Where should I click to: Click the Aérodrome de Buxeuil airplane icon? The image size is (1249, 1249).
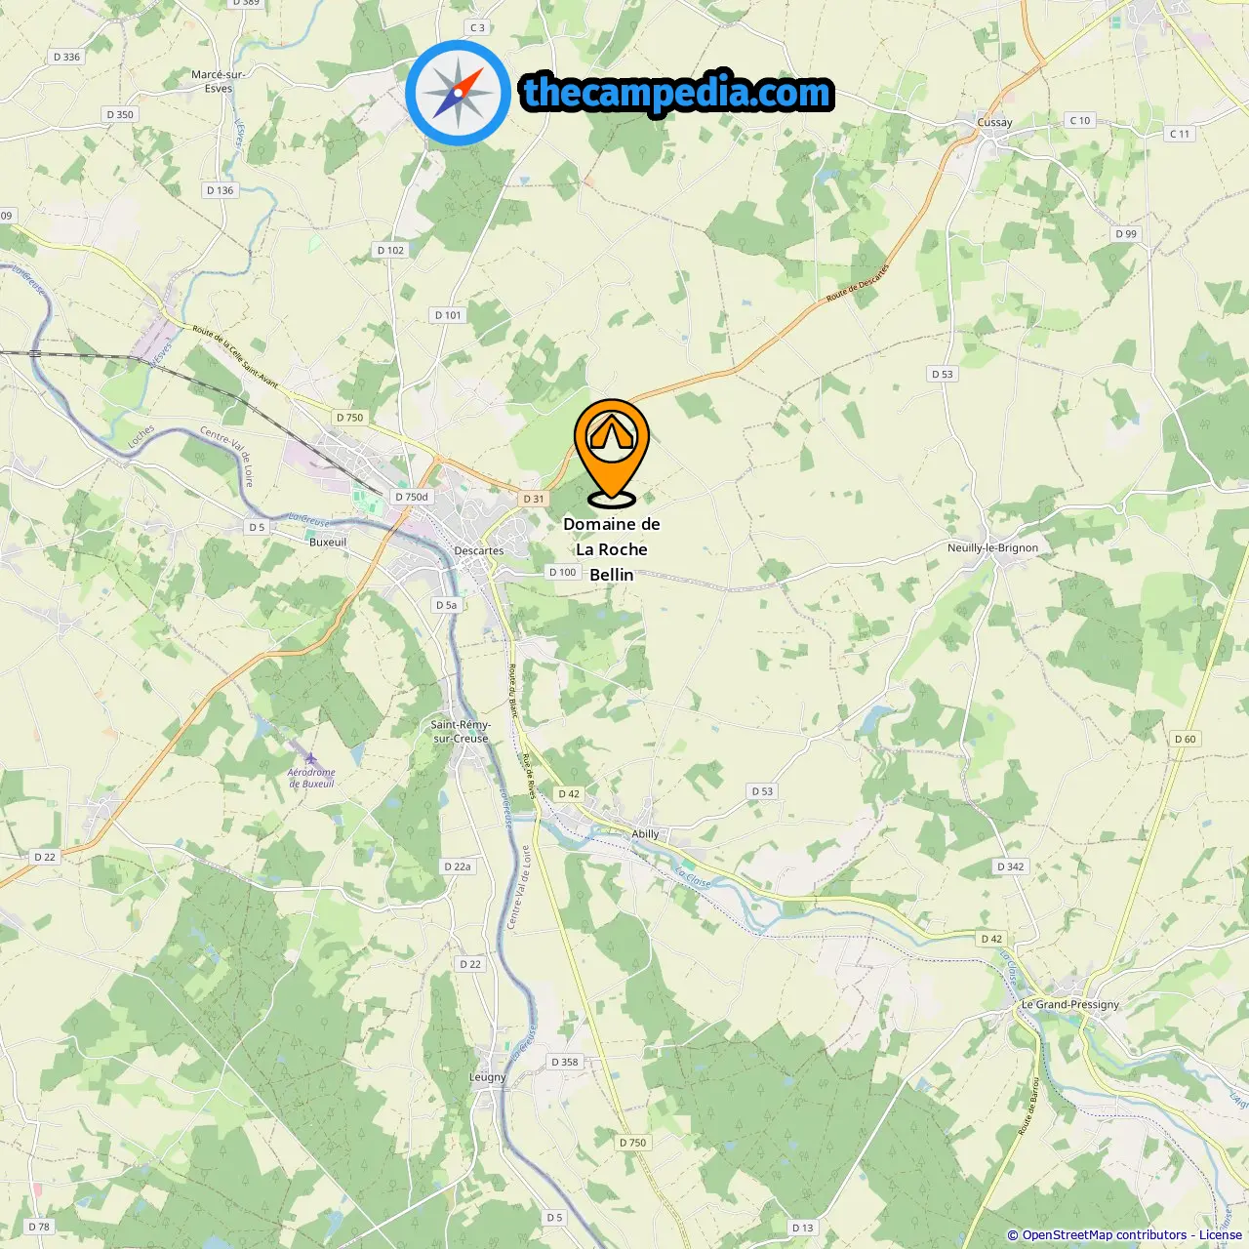310,757
